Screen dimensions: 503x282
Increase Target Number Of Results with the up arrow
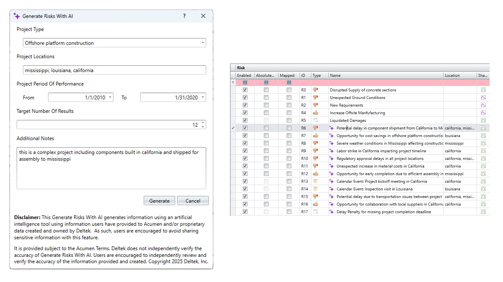pos(203,122)
